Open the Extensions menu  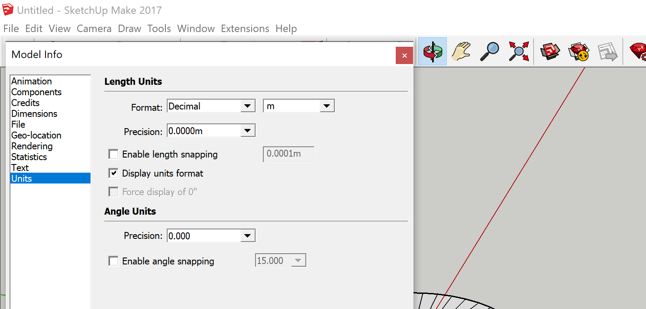(245, 29)
